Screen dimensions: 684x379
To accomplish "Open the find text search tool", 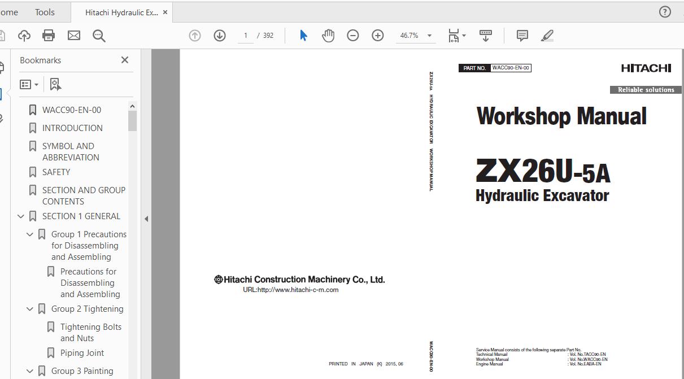I will pyautogui.click(x=99, y=36).
